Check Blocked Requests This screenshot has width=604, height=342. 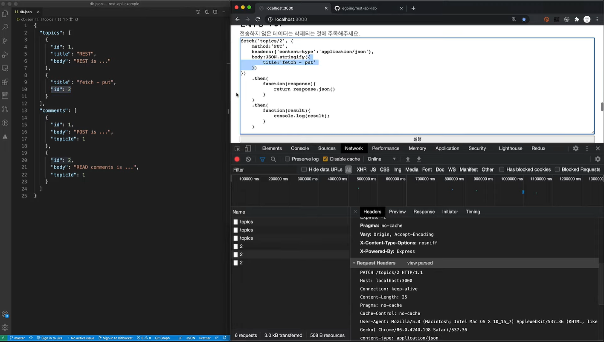point(557,169)
